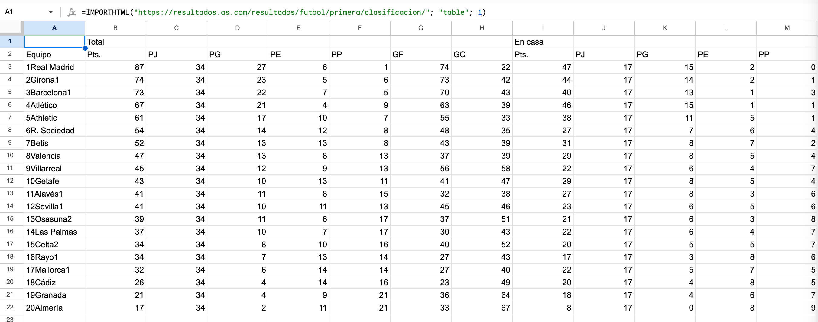Select row 3 header
This screenshot has height=322, width=818.
coord(10,67)
